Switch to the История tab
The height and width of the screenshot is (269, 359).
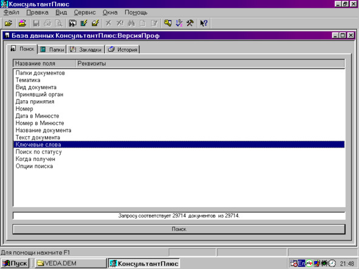[x=123, y=49]
